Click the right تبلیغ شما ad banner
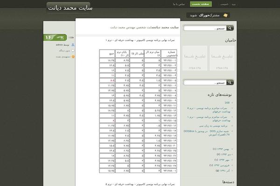The image size is (280, 186). pos(222,58)
